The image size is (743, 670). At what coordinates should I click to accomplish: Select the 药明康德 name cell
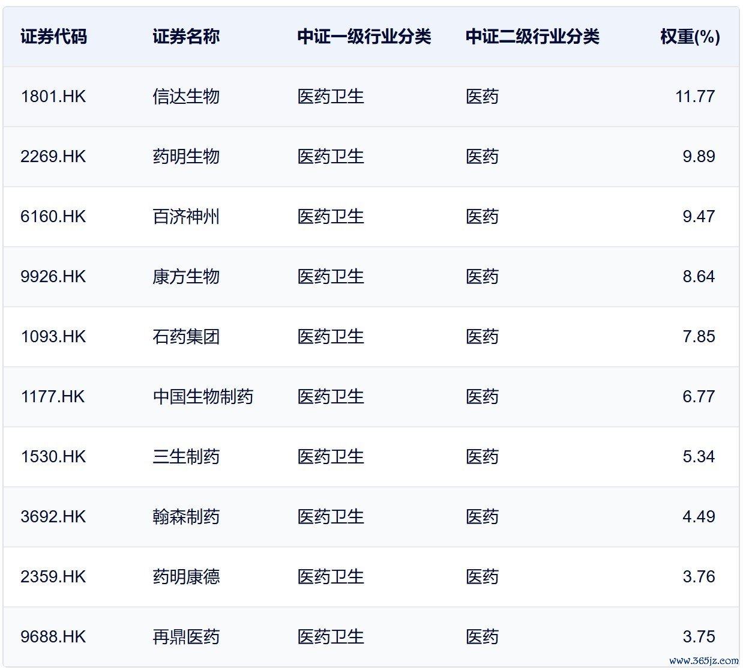pos(186,577)
